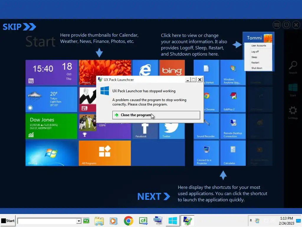Open the Tokyo weather tile
The width and height of the screenshot is (302, 227).
click(51, 99)
